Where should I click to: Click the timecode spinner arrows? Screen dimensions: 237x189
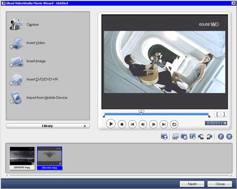point(225,123)
